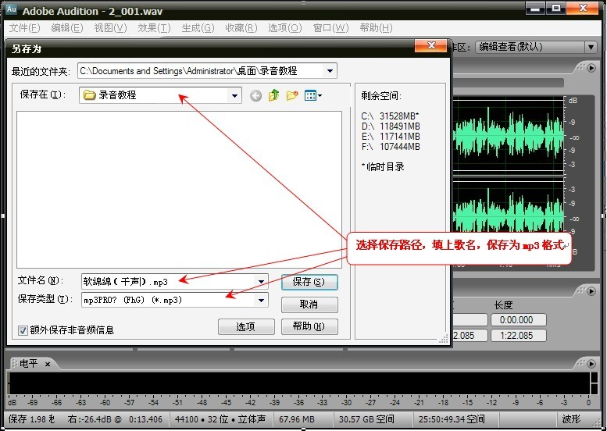The width and height of the screenshot is (607, 431).
Task: Open the 保存在 folder dropdown
Action: point(234,95)
